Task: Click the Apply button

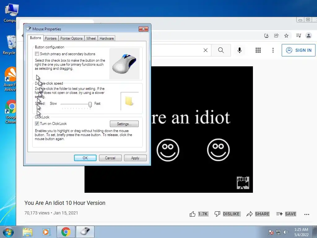Action: (135, 158)
